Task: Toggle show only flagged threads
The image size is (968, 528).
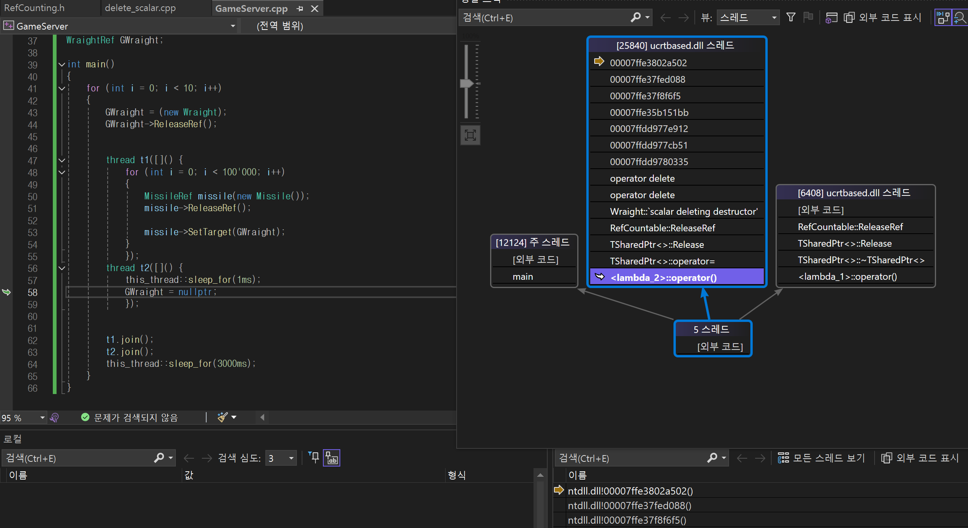Action: (x=808, y=17)
